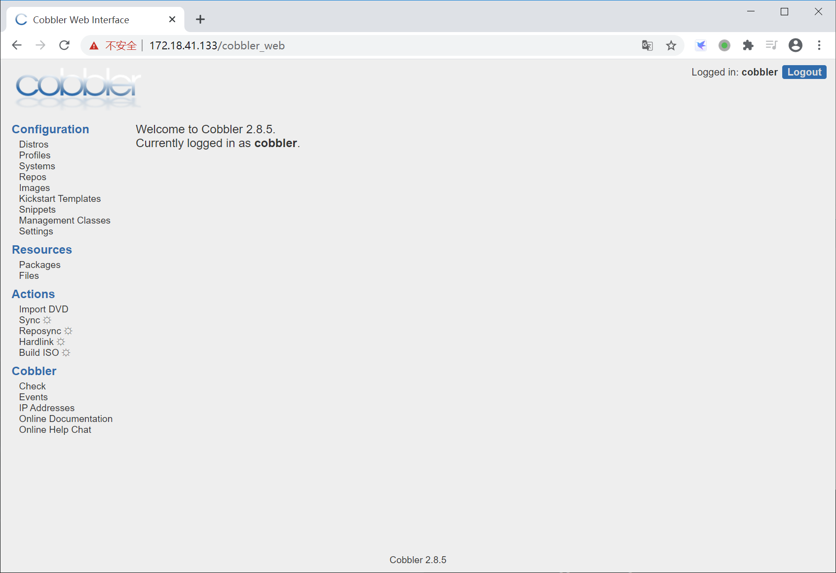
Task: Click the Configuration section heading
Action: [50, 129]
